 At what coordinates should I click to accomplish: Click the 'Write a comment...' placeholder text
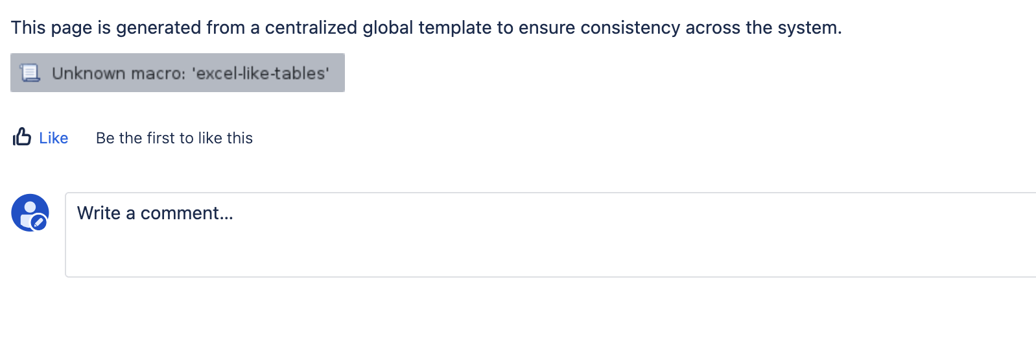155,213
